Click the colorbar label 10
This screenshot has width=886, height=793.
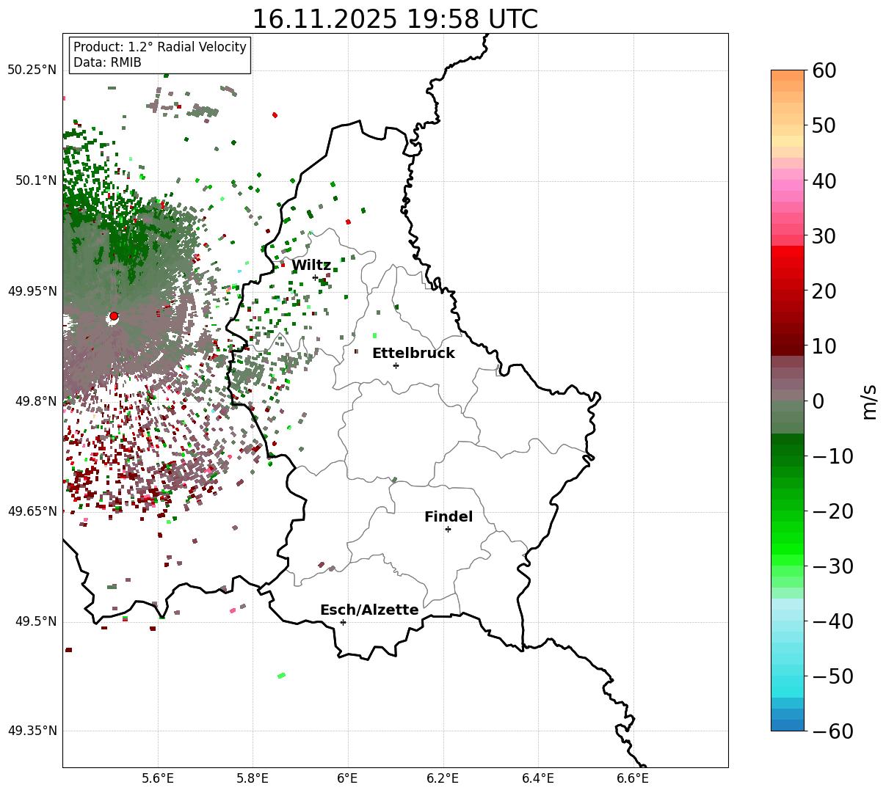coord(823,346)
